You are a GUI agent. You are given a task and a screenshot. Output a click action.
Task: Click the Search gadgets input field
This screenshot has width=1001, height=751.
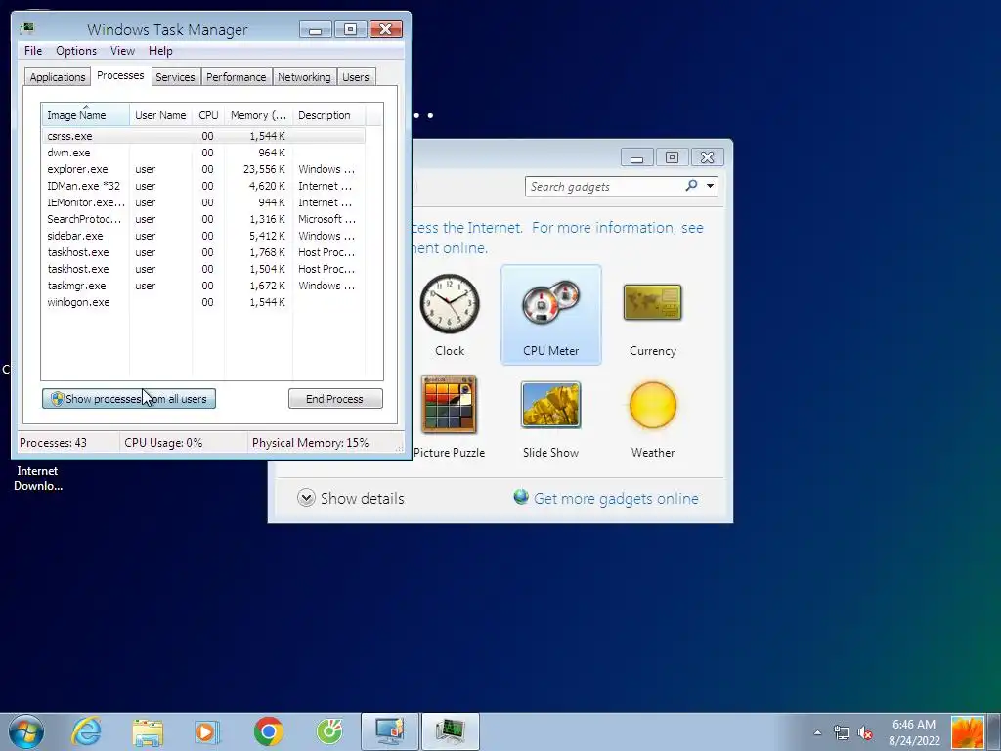coord(604,187)
